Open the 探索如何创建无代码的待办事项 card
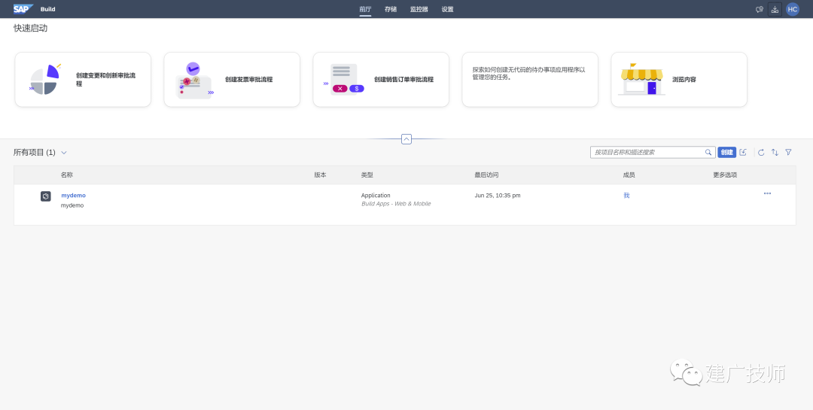 pyautogui.click(x=530, y=79)
